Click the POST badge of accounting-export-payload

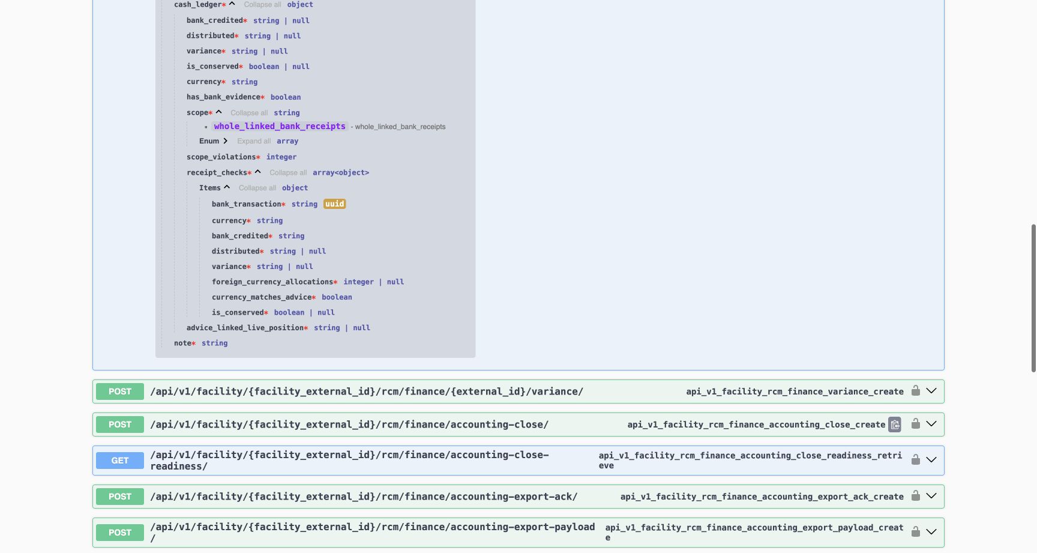[x=120, y=533]
